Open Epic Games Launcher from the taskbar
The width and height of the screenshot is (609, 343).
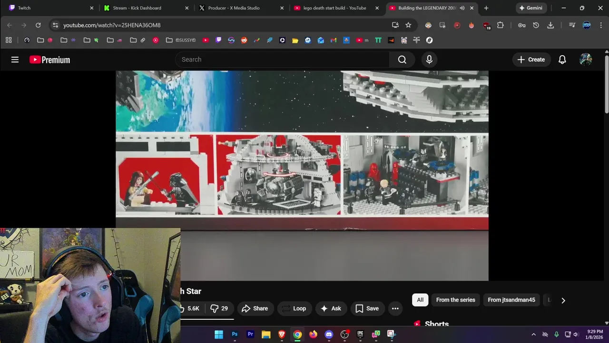coord(360,334)
